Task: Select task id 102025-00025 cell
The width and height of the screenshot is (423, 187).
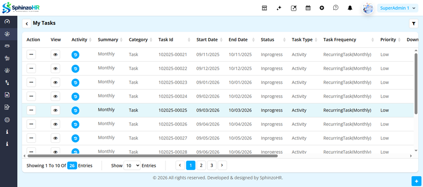Action: click(173, 110)
